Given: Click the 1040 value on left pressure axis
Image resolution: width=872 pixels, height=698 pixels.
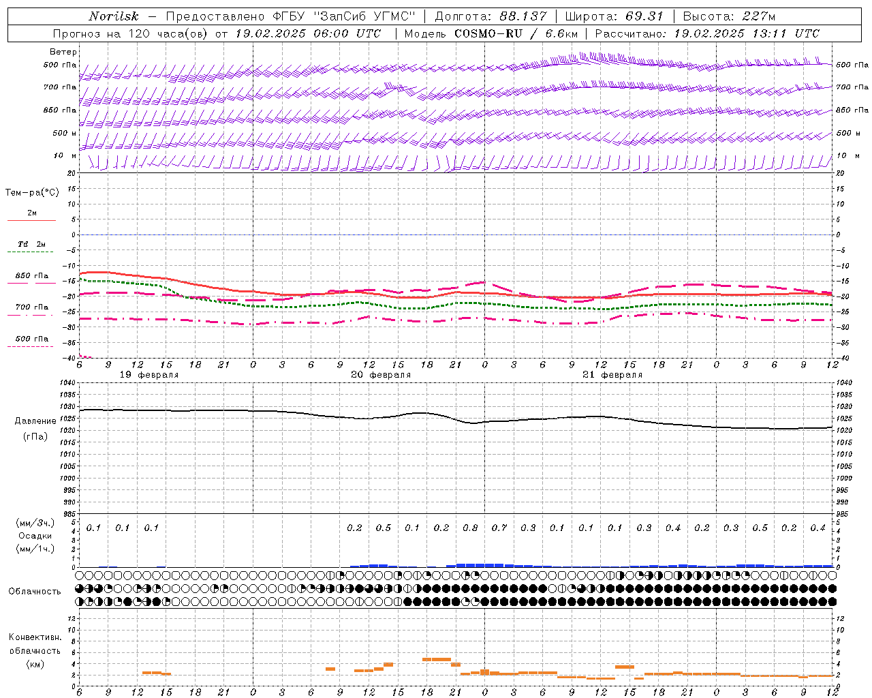Looking at the screenshot, I should point(66,382).
